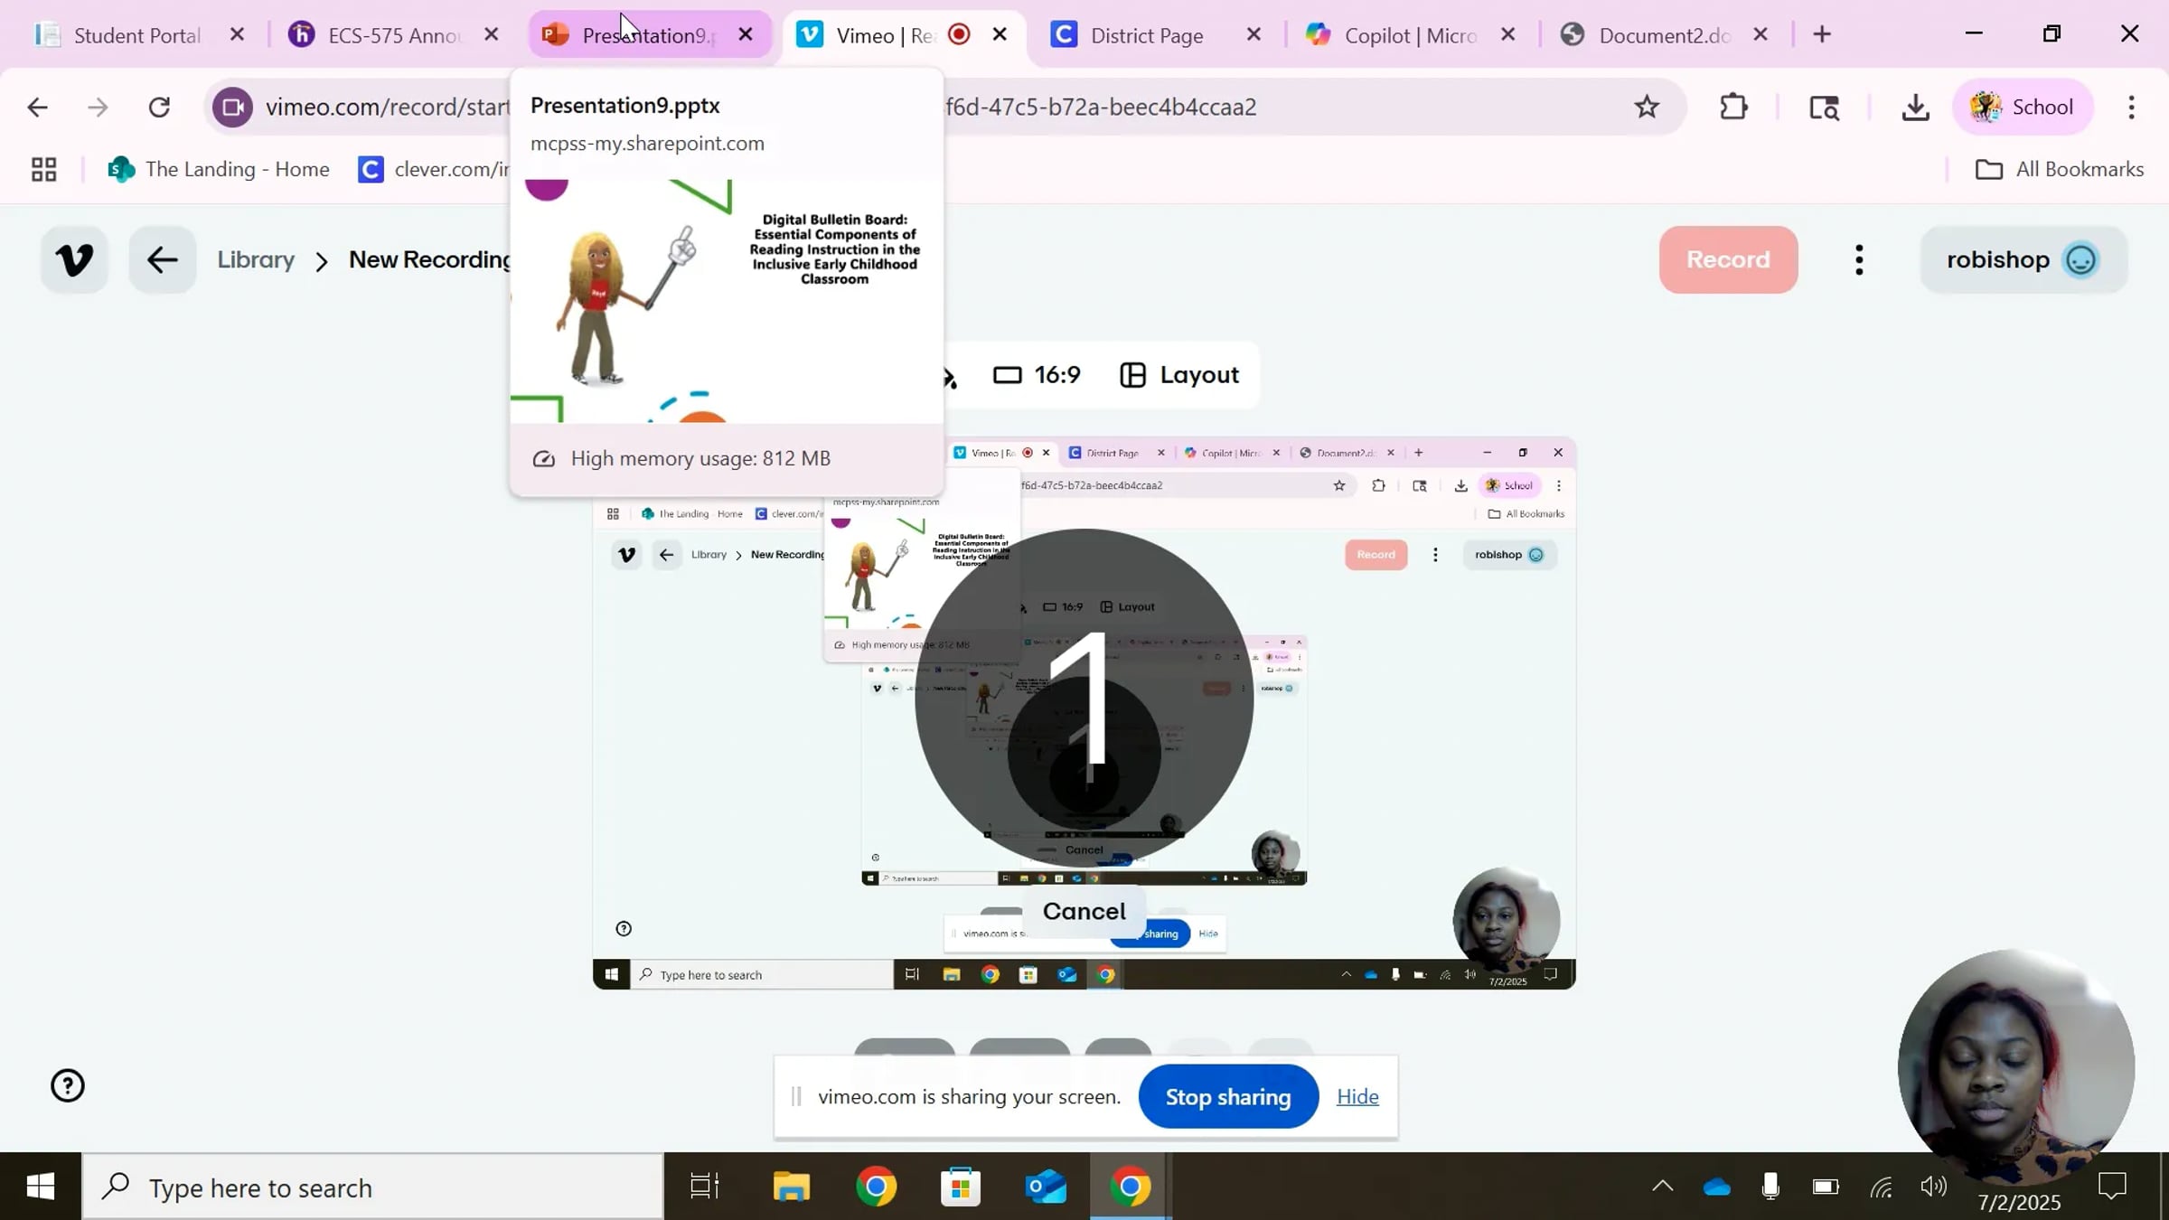Click the New Recording title
Image resolution: width=2169 pixels, height=1220 pixels.
(x=430, y=259)
